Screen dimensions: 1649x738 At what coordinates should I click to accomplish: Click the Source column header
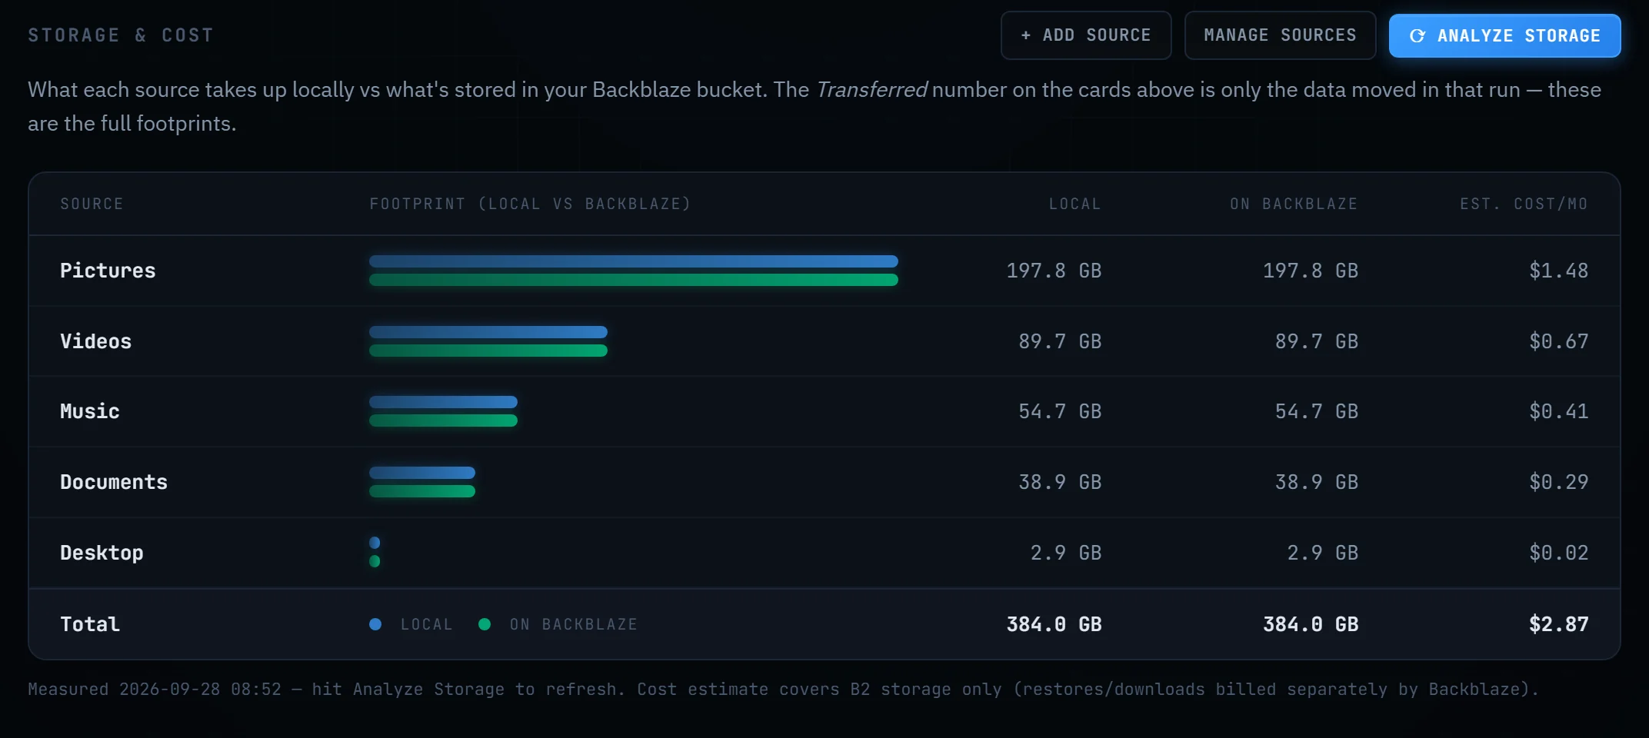[x=92, y=204]
